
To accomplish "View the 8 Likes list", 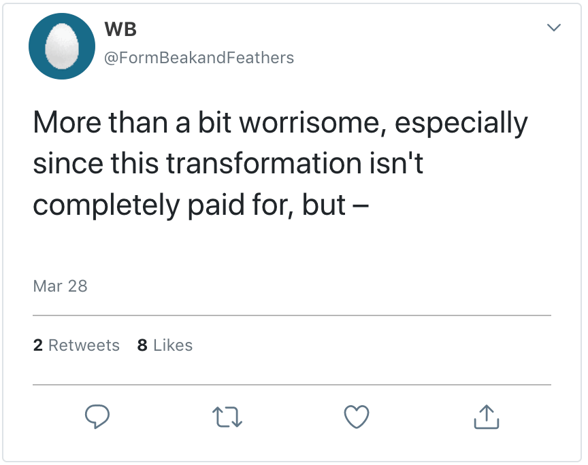I will [x=165, y=345].
